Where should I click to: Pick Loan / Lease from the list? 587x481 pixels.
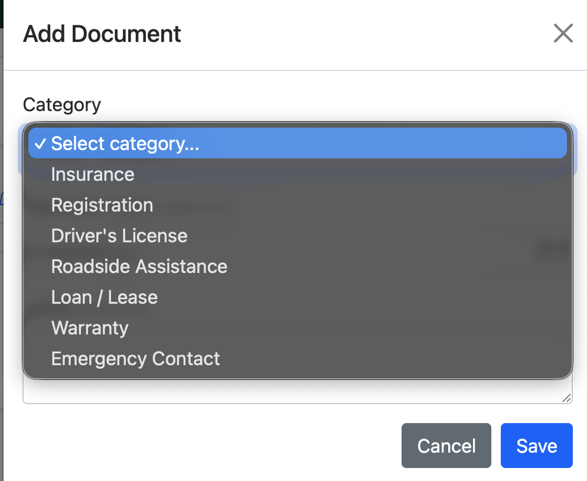pos(104,297)
